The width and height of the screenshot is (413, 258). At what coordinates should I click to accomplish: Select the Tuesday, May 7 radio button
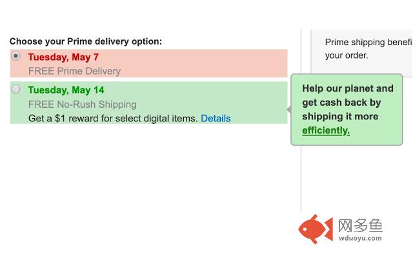tap(15, 56)
